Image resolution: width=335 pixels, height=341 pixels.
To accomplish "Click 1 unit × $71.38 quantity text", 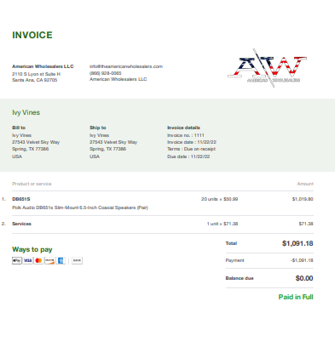I will coord(222,224).
